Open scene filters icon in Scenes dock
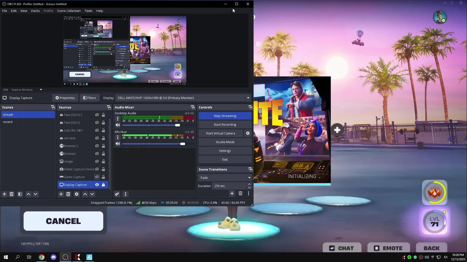This screenshot has height=262, width=467. click(20, 194)
